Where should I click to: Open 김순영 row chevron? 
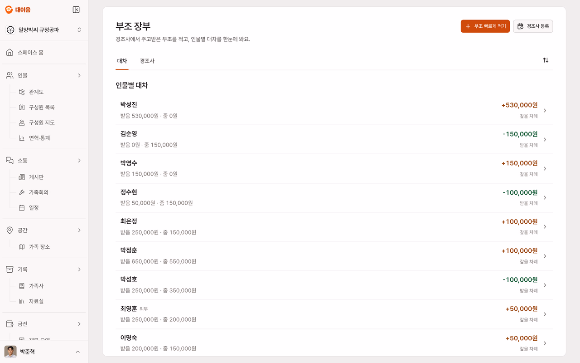545,140
